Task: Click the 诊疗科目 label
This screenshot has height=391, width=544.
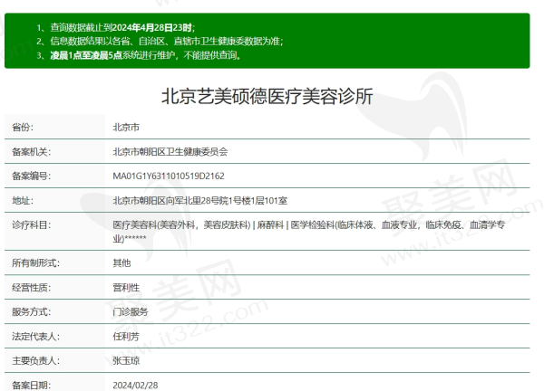Action: click(x=32, y=225)
